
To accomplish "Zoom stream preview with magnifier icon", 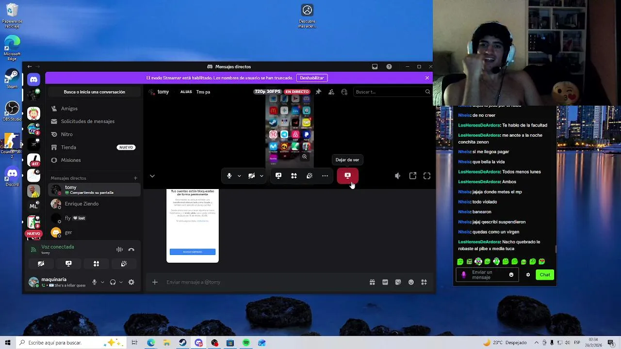I will coord(304,157).
